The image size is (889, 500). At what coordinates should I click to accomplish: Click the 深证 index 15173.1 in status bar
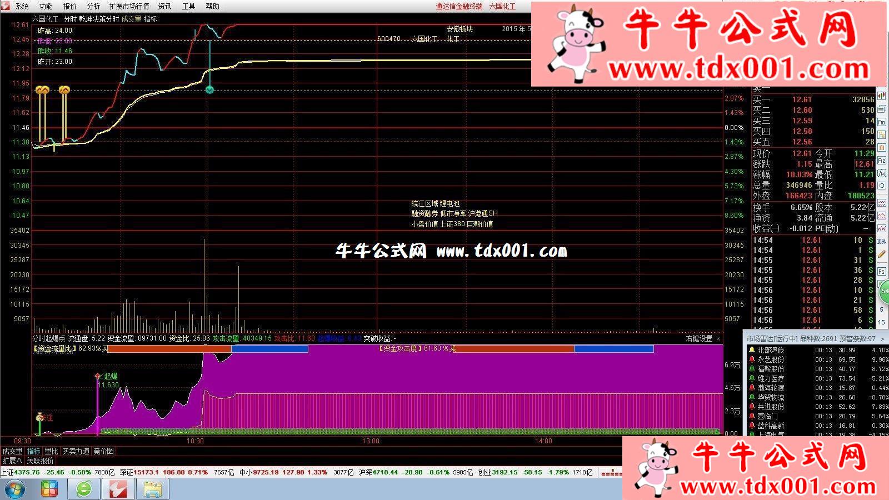coord(146,472)
